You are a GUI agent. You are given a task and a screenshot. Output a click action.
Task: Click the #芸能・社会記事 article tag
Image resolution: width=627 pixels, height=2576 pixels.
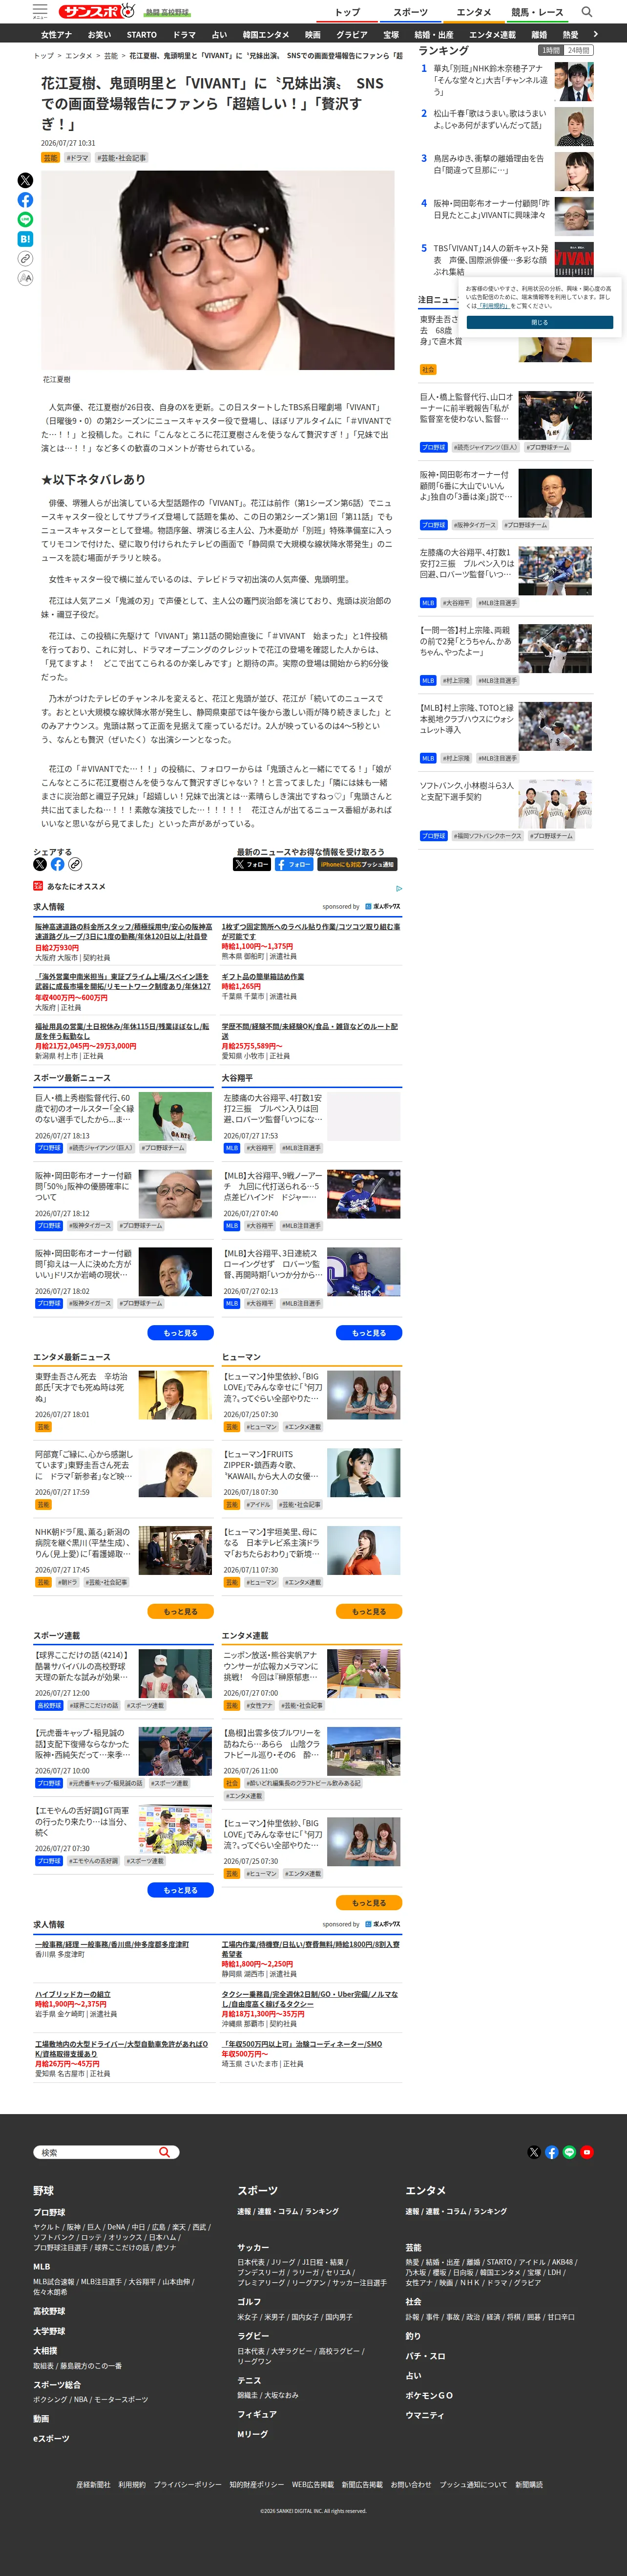(x=121, y=158)
